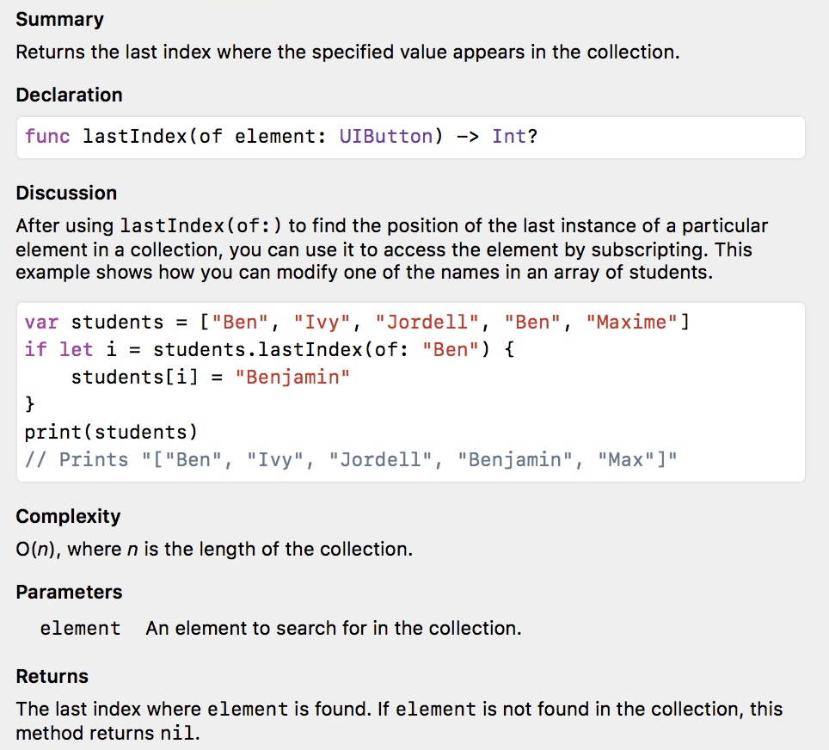The image size is (829, 750).
Task: Click the Declaration section heading
Action: point(70,95)
